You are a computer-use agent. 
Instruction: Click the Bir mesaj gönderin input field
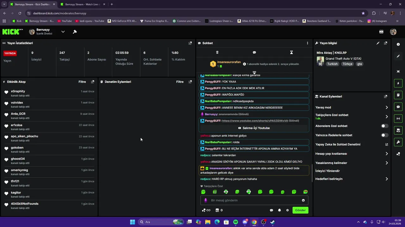[254, 200]
